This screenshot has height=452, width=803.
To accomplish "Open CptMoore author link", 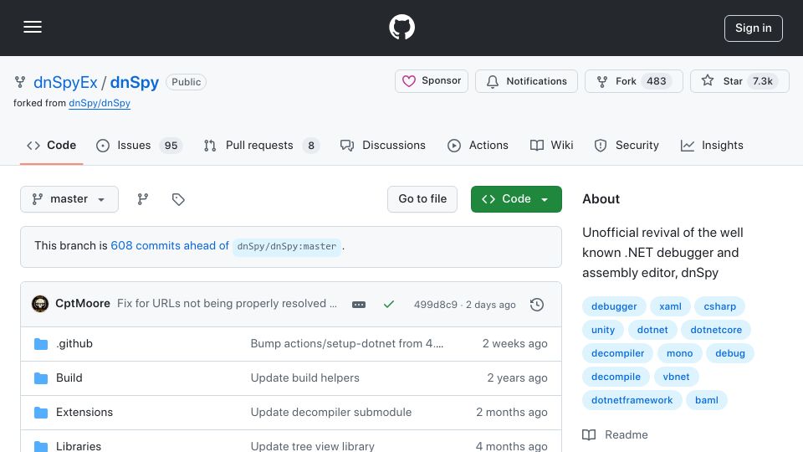I will point(83,303).
